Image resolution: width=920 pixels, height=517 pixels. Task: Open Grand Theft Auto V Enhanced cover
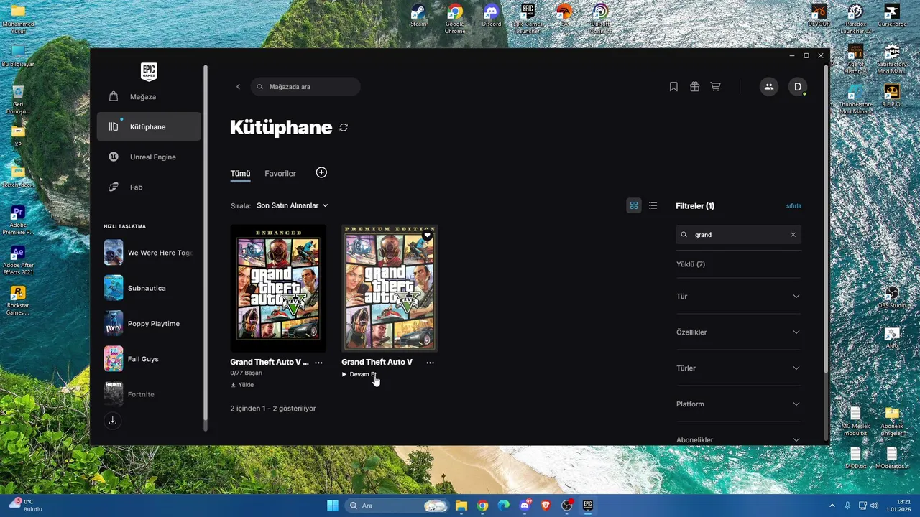[278, 289]
